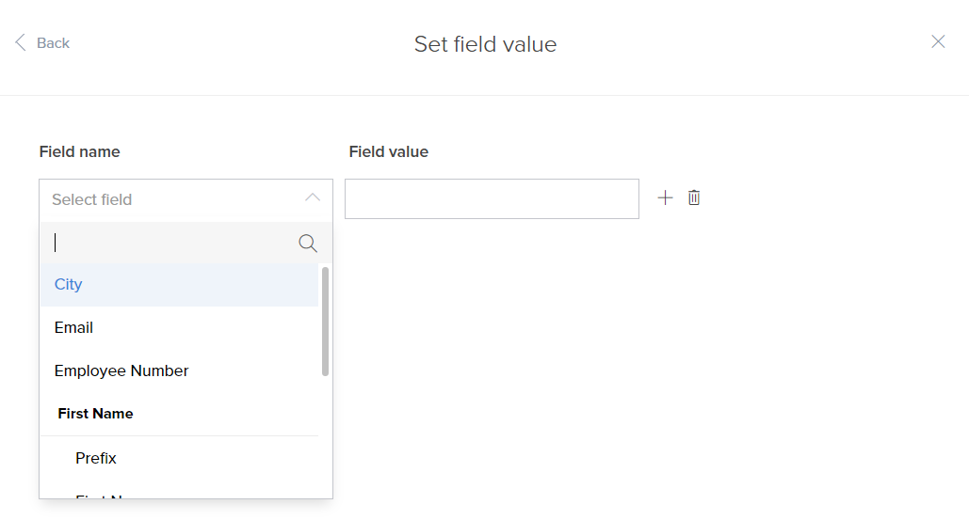Click the Field value text input
The height and width of the screenshot is (520, 969).
(x=492, y=199)
